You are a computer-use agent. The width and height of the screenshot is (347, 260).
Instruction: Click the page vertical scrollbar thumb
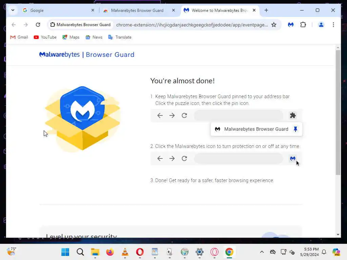(x=338, y=112)
